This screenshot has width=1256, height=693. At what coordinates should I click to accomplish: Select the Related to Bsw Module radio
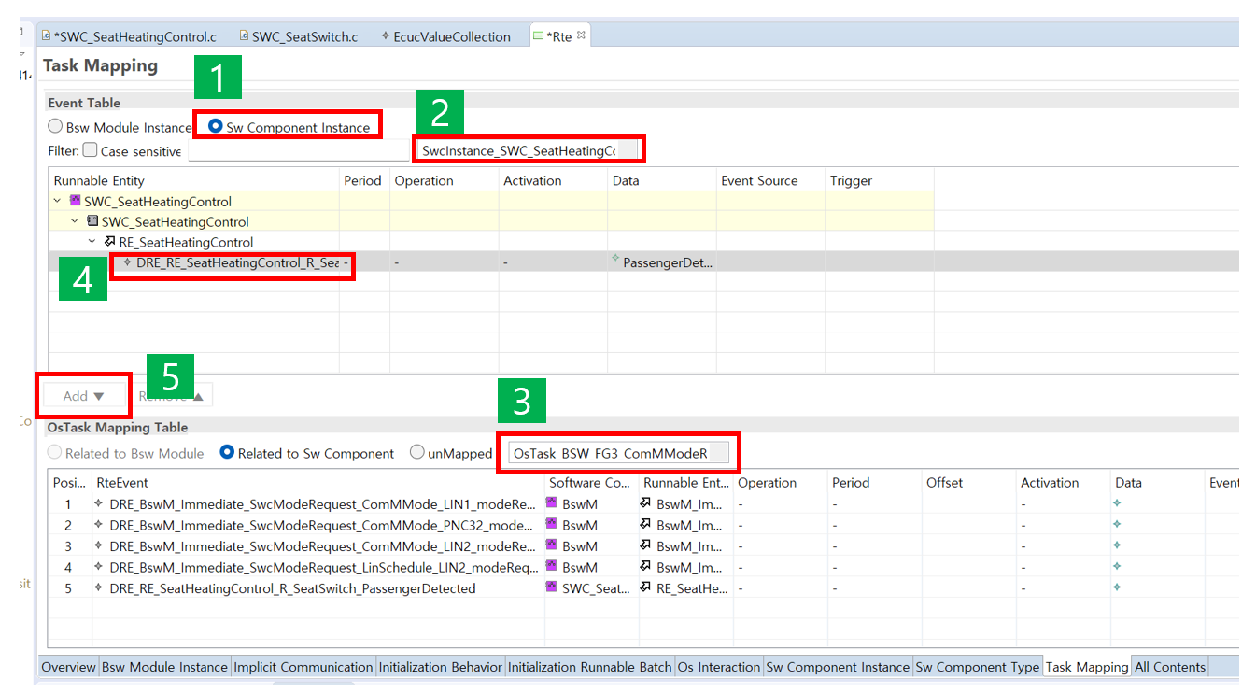(x=56, y=453)
